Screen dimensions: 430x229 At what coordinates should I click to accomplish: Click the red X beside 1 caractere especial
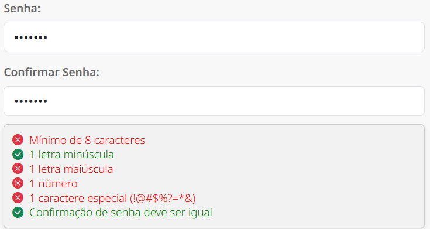(x=18, y=198)
